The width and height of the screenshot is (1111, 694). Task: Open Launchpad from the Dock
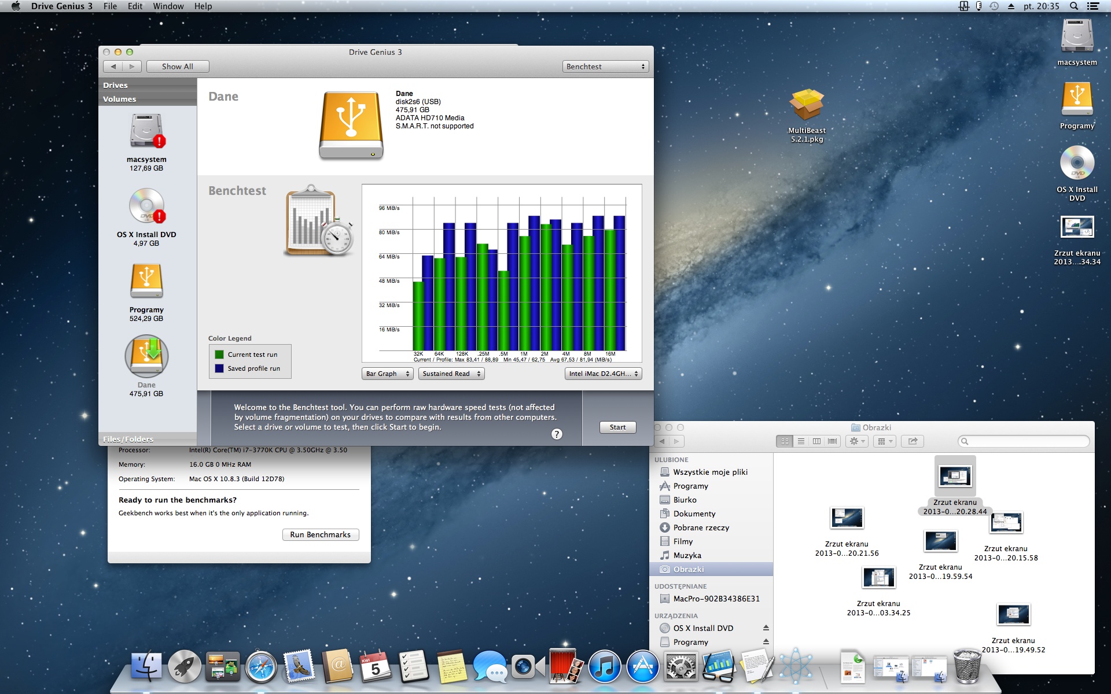click(185, 667)
